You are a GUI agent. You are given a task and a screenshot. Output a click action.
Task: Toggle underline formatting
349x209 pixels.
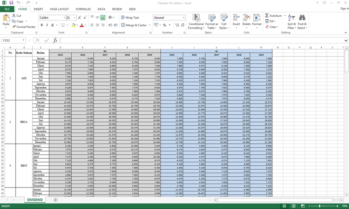(52, 25)
